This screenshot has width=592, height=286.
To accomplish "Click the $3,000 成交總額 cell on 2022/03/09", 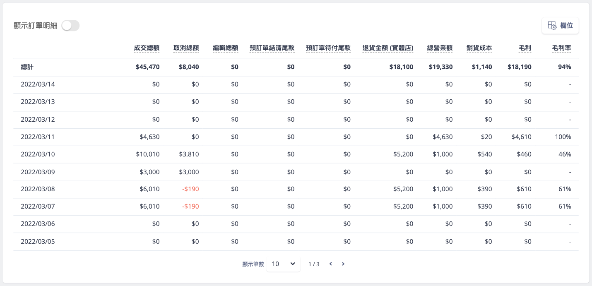I will 149,172.
